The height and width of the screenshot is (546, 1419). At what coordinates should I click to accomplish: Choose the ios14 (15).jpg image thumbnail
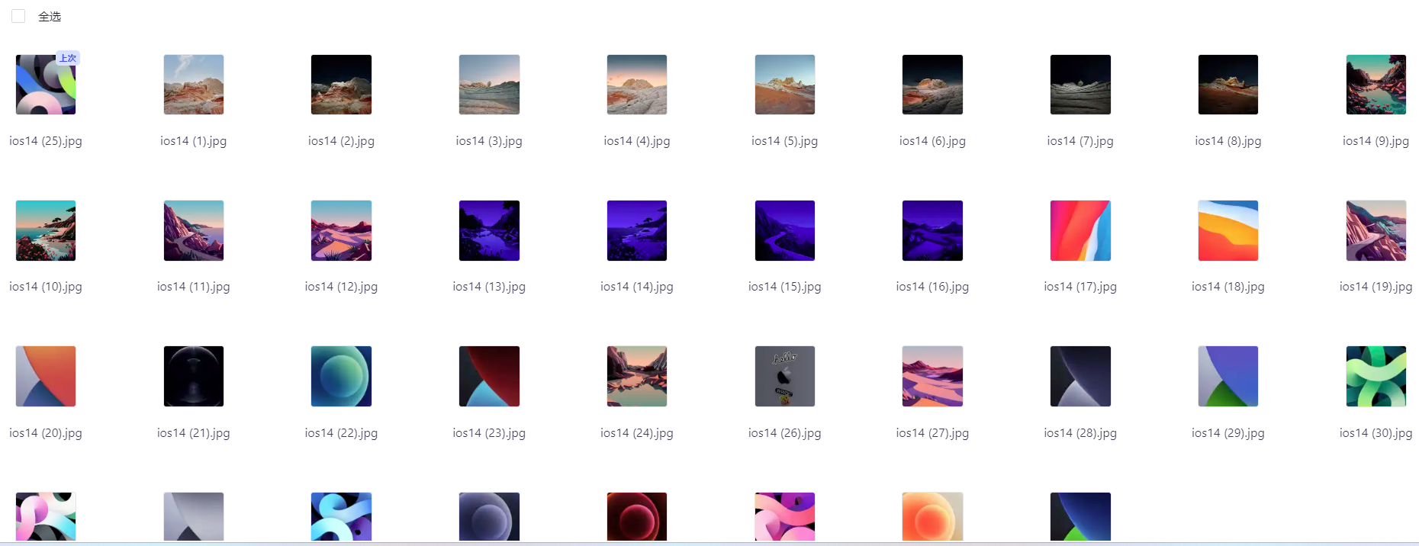tap(785, 230)
